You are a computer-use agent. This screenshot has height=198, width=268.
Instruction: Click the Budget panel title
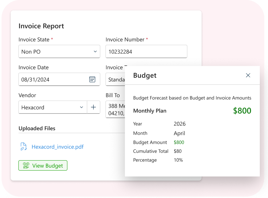click(x=145, y=76)
